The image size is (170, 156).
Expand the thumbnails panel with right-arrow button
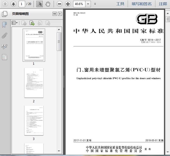click(60, 14)
